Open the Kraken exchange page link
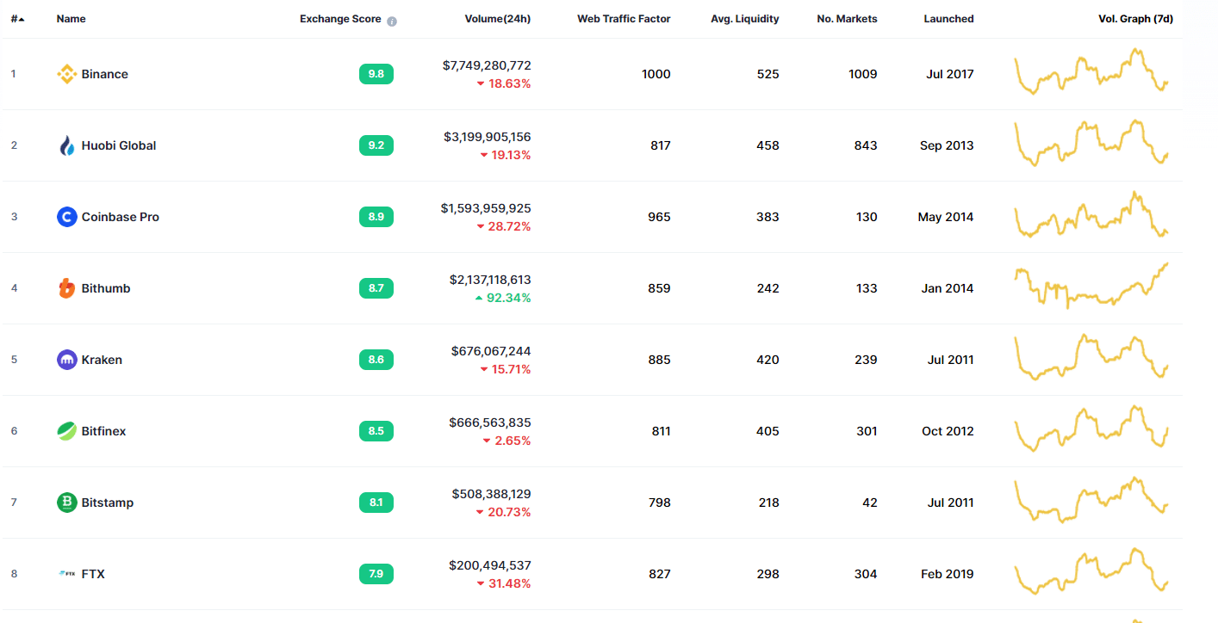This screenshot has width=1218, height=623. tap(102, 360)
